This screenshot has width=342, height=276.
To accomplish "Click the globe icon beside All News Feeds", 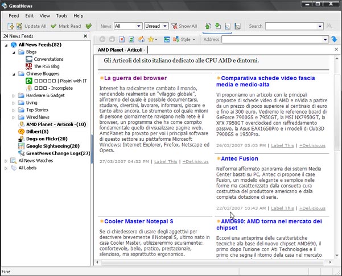I will click(x=14, y=45).
